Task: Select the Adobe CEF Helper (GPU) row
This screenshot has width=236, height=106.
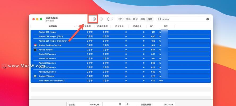Action: pyautogui.click(x=121, y=36)
